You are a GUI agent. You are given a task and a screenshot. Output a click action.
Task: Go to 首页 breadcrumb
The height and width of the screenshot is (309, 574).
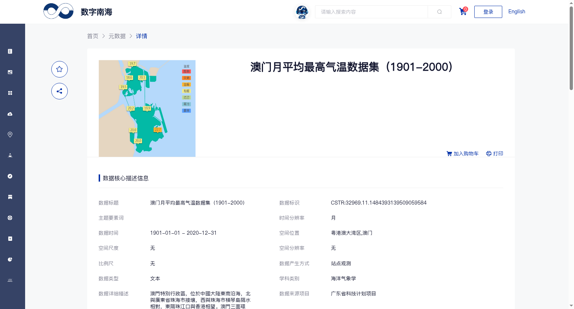click(x=93, y=36)
